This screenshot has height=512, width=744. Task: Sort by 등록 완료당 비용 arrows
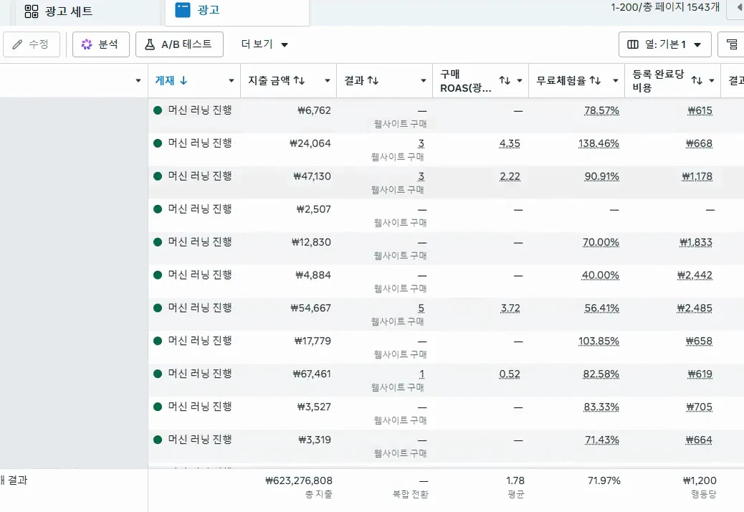click(x=697, y=80)
